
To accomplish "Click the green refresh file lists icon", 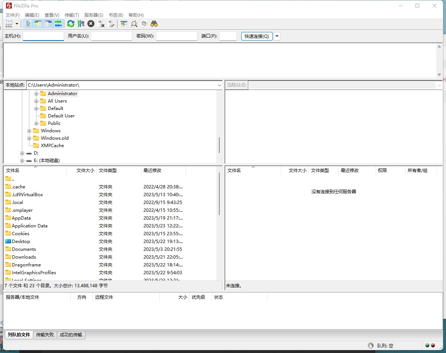I will pos(71,24).
